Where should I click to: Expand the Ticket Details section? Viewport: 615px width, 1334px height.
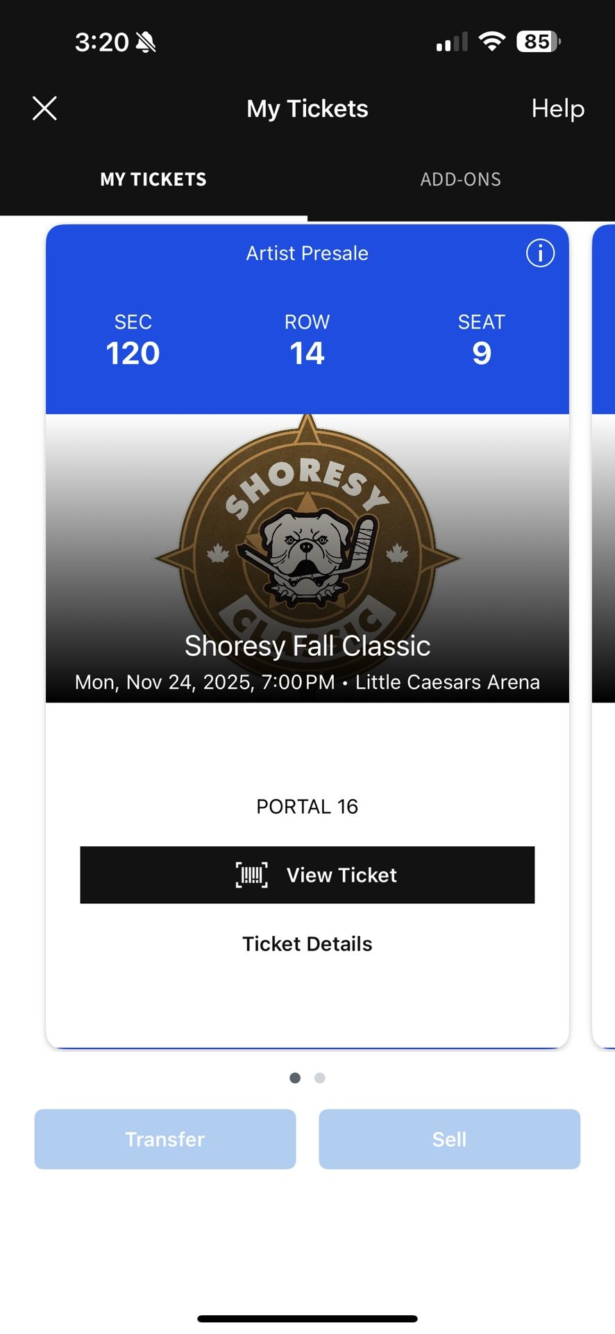307,944
